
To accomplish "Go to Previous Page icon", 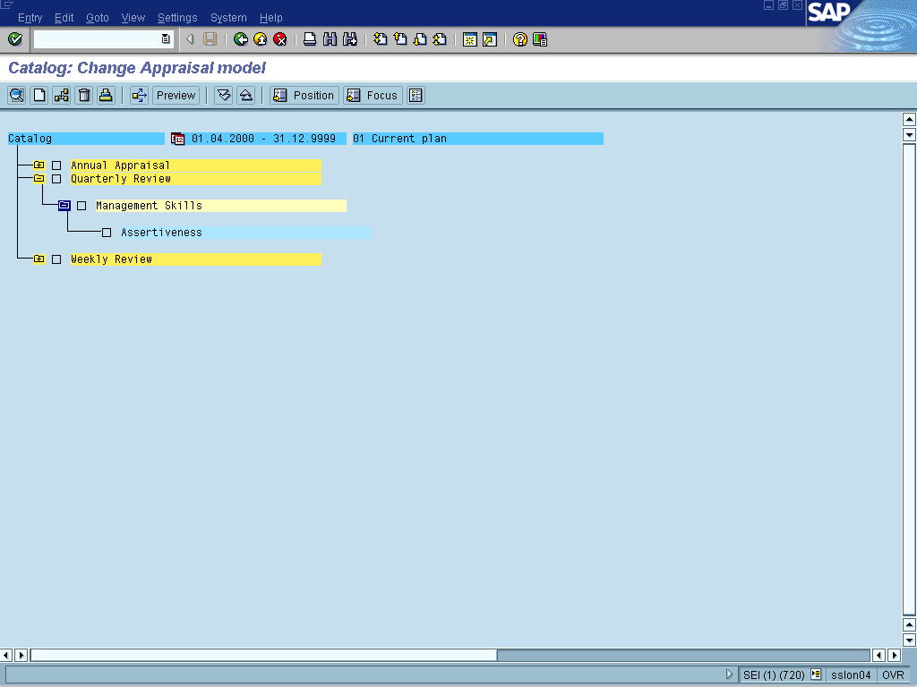I will click(400, 39).
